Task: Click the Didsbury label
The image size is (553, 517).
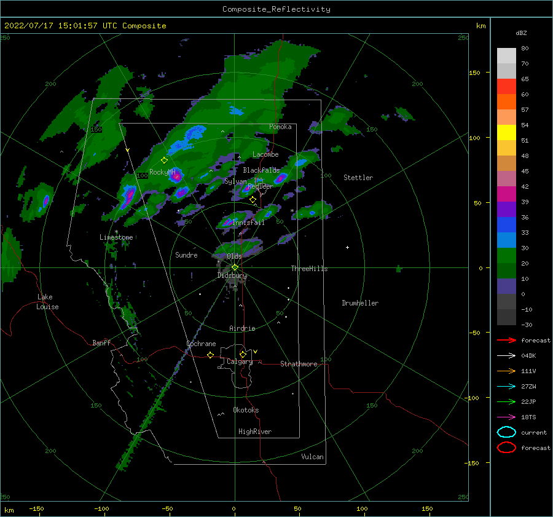Action: [232, 275]
